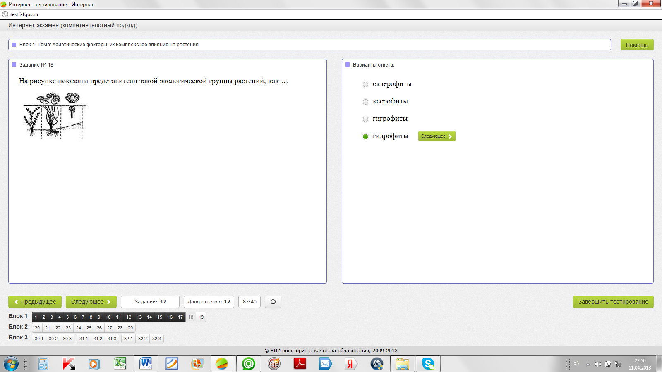Screen dimensions: 662x372
Task: Open task 30.3 in Блок 3
Action: pyautogui.click(x=67, y=339)
